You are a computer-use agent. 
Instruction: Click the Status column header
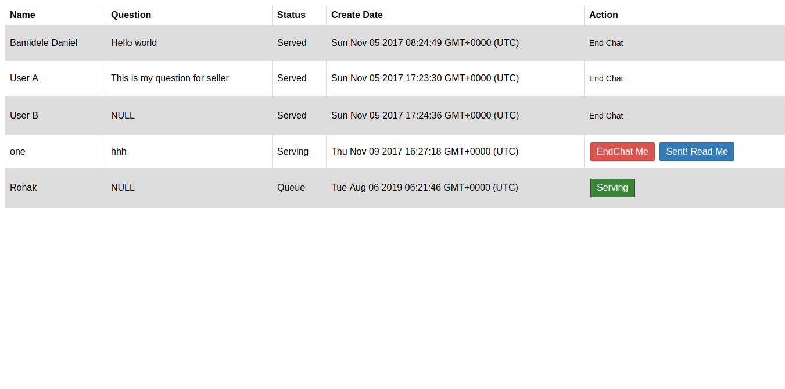point(291,15)
